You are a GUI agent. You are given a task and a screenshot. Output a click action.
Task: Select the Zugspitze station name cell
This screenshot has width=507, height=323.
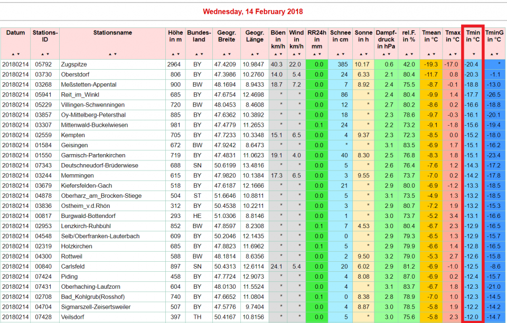click(x=73, y=64)
